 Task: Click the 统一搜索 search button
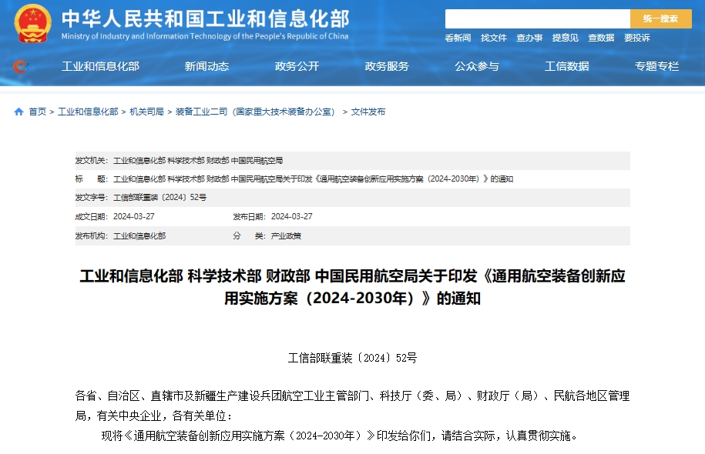click(660, 18)
